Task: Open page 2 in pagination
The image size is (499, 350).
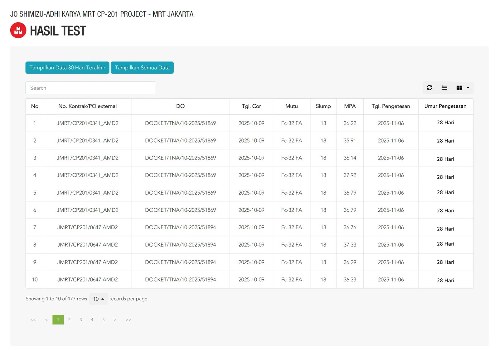Action: (69, 320)
